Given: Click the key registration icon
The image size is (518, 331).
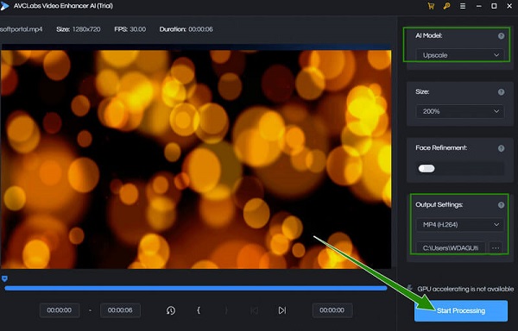Looking at the screenshot, I should 446,6.
